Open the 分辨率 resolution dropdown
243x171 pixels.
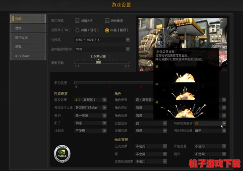[x=102, y=40]
